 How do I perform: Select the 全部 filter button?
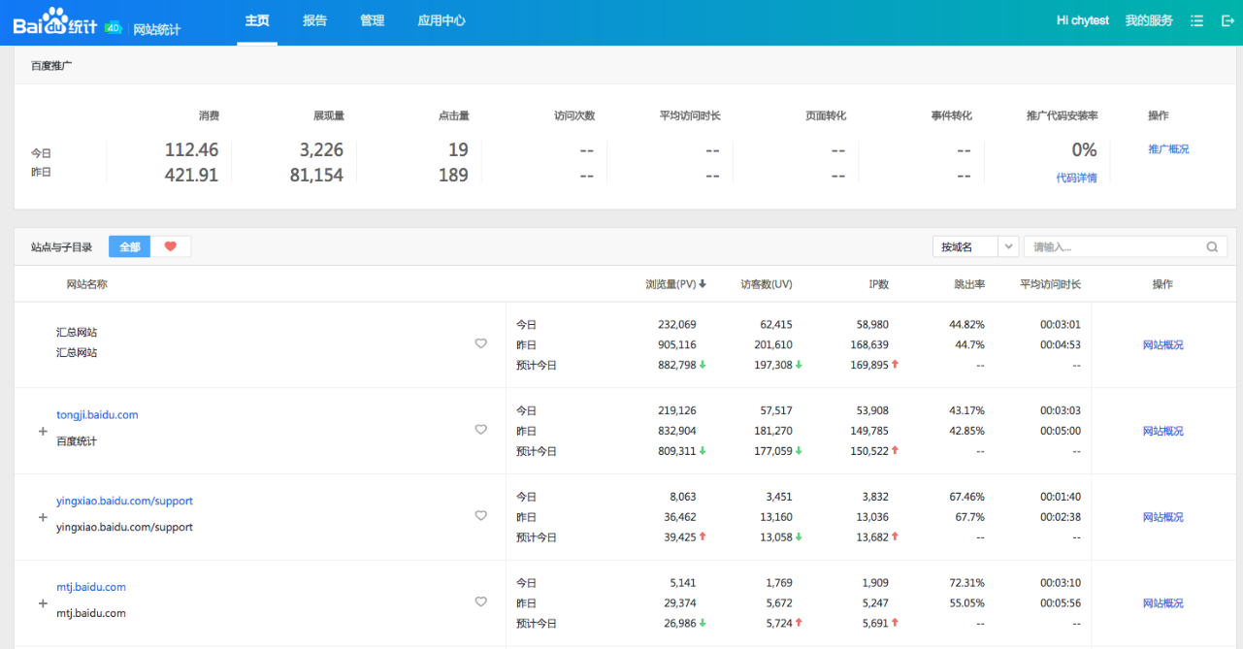(x=130, y=247)
